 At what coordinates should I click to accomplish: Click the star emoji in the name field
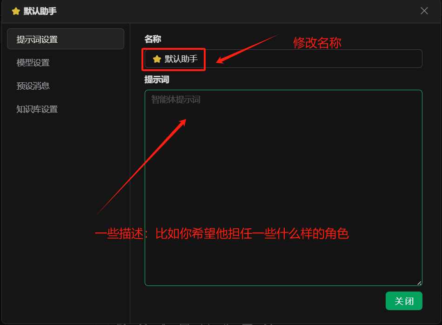click(x=157, y=59)
